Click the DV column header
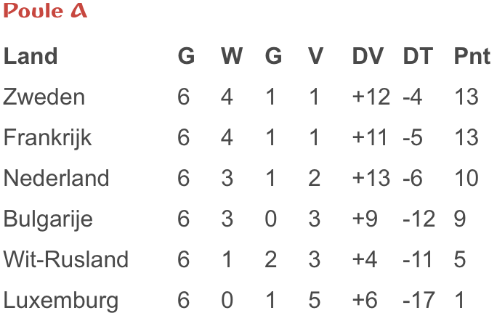 tap(368, 57)
